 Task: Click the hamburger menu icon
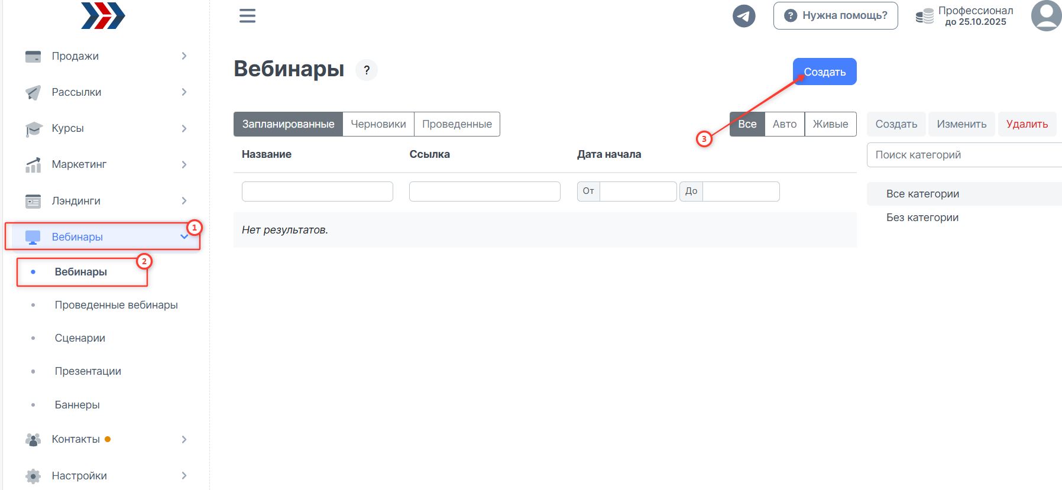point(247,16)
